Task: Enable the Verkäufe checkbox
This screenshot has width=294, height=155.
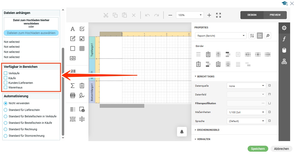Action: (6, 73)
